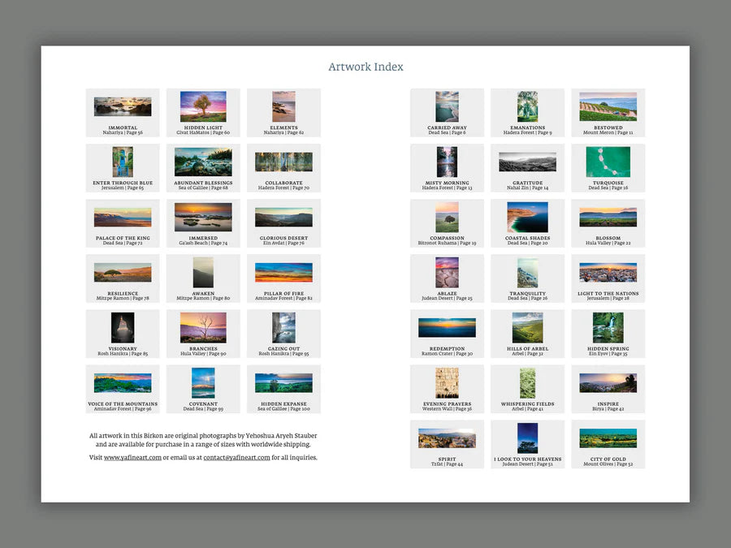Click the Enter Through Blue image
This screenshot has height=548, width=731.
tap(123, 162)
